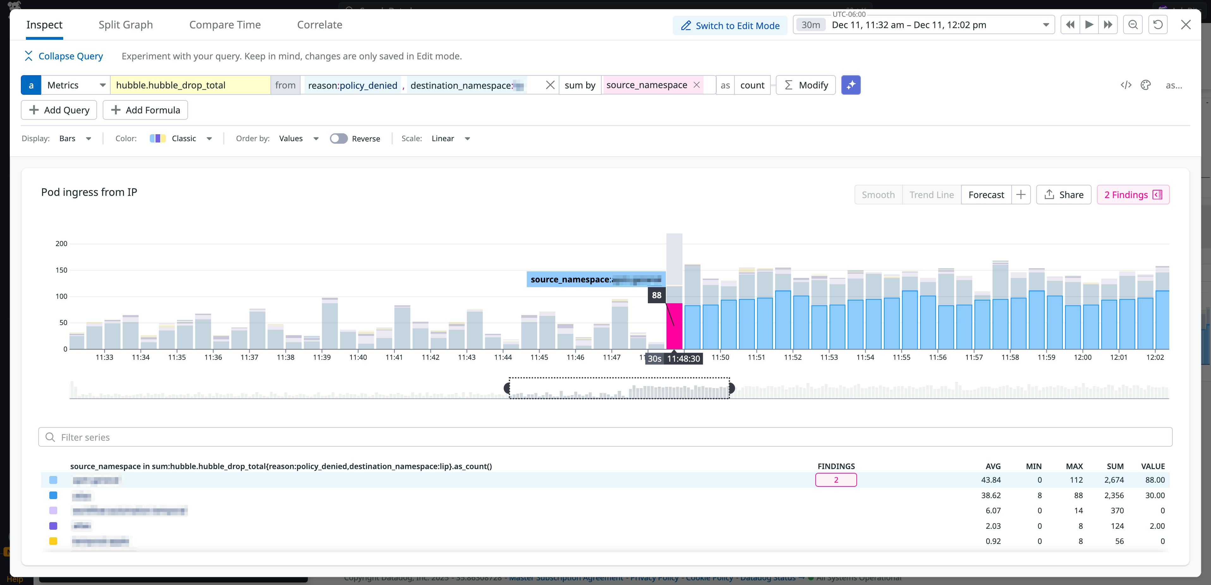Open the graph color palette icon
The width and height of the screenshot is (1211, 585).
(1146, 85)
